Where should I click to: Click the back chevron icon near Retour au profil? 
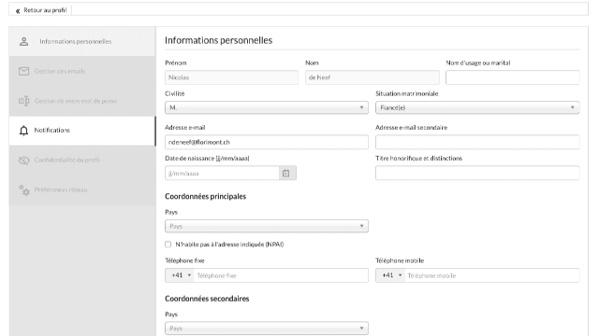tap(18, 10)
